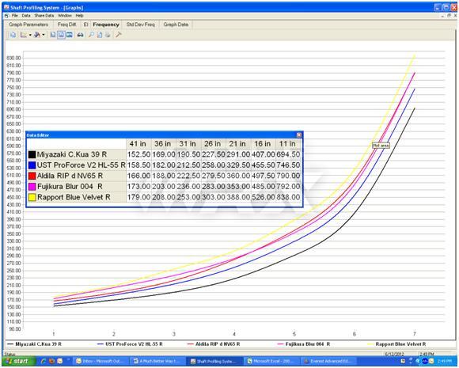Click the 31 in column header

(x=188, y=144)
